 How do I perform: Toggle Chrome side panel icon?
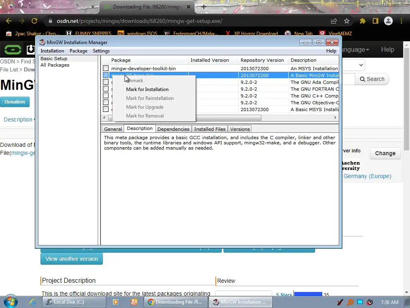pyautogui.click(x=376, y=21)
